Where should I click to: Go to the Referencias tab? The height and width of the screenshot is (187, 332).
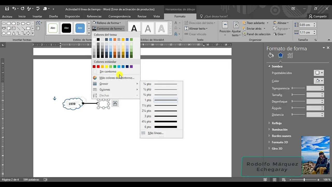coord(94,16)
